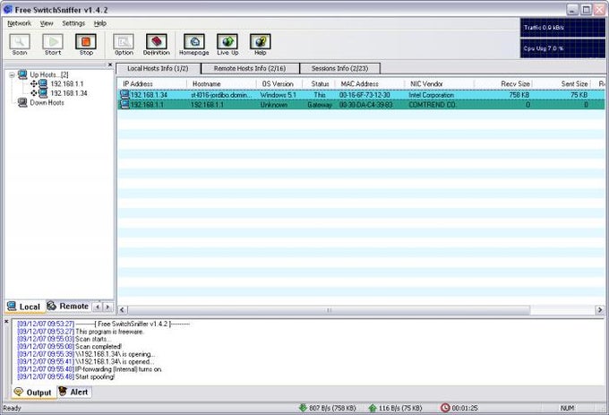Image resolution: width=609 pixels, height=415 pixels.
Task: Open the Network menu
Action: pos(19,23)
